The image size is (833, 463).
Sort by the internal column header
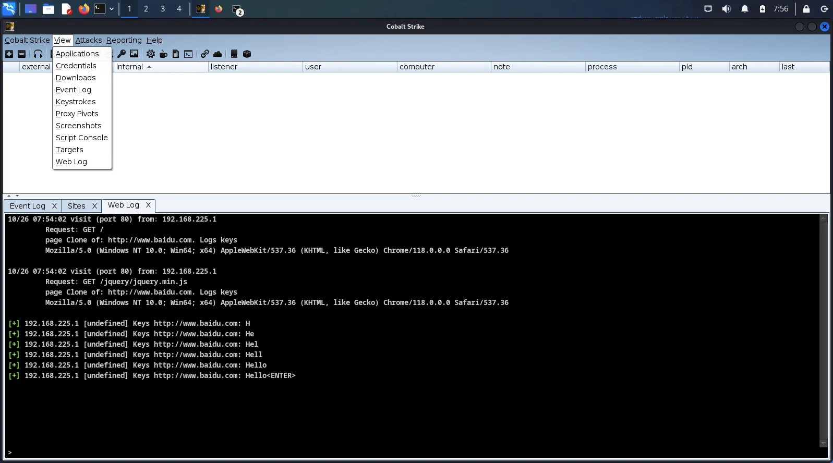pos(130,67)
